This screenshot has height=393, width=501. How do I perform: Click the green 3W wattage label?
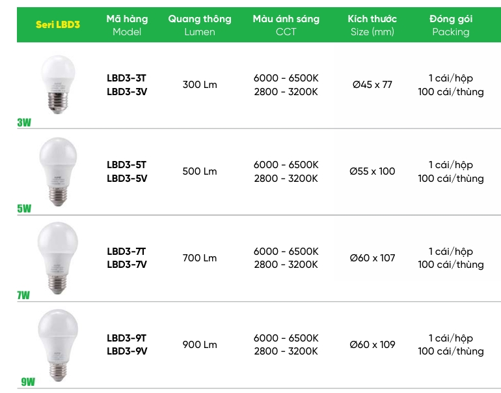tap(24, 122)
